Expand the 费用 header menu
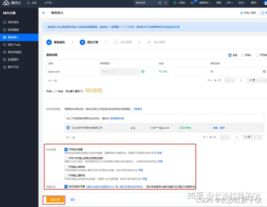The height and width of the screenshot is (207, 267). (254, 3)
